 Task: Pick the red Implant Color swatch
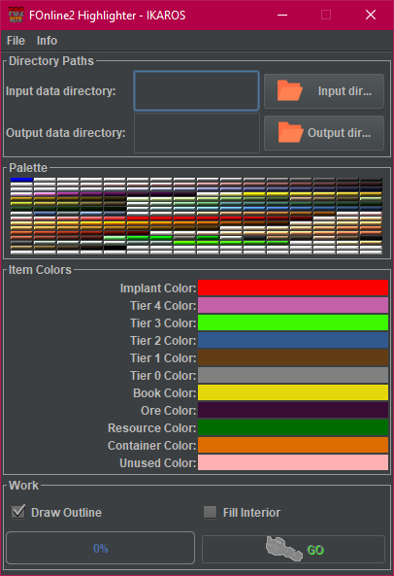click(x=293, y=288)
